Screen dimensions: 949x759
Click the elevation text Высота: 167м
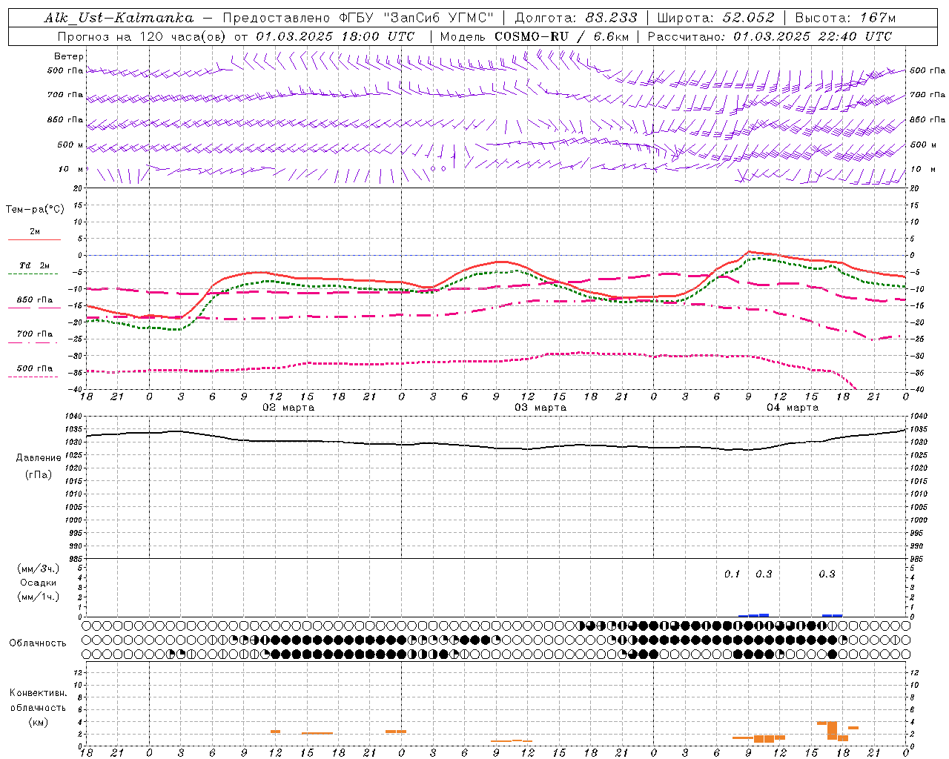tap(845, 18)
